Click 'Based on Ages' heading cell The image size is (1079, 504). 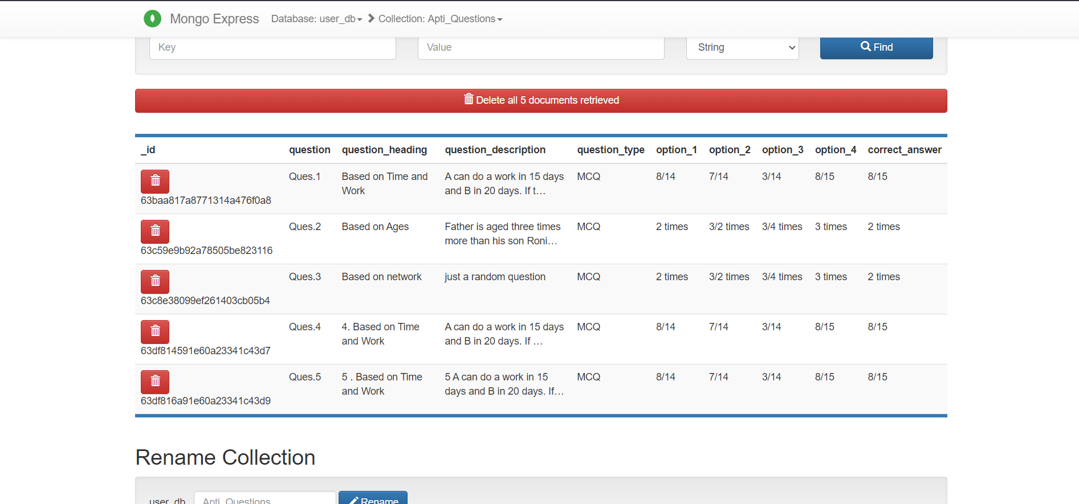coord(375,227)
